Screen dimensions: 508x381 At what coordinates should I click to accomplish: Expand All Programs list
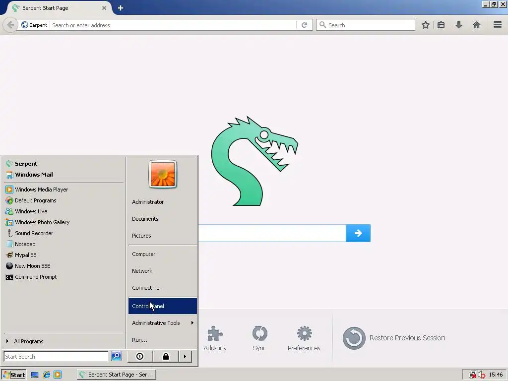[x=63, y=341]
